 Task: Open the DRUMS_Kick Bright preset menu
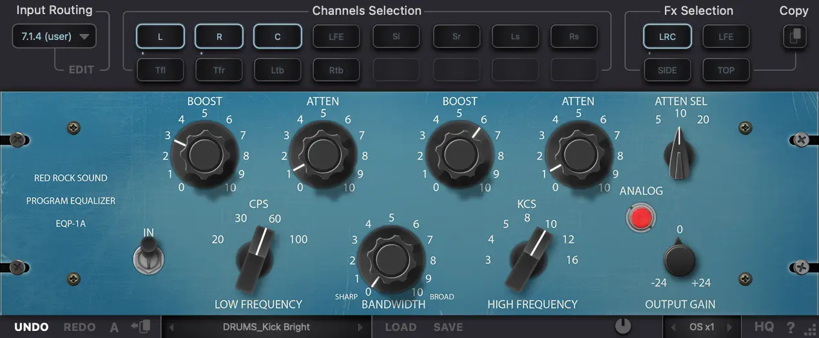(266, 327)
